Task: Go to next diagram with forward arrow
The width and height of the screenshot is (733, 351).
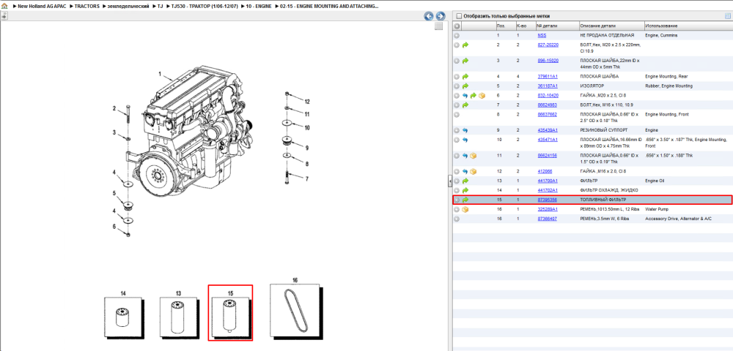Action: click(440, 16)
